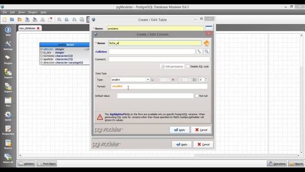305x172 pixels.
Task: Click Apply in the Create / Edit Table dialog
Action: [182, 144]
